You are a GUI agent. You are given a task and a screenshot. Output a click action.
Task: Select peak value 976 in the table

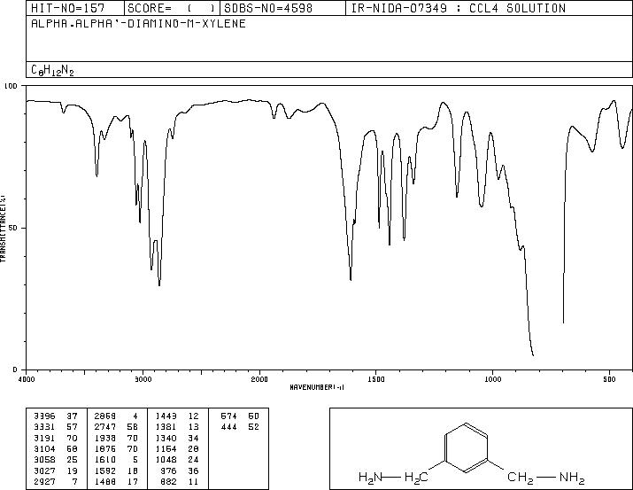[168, 471]
